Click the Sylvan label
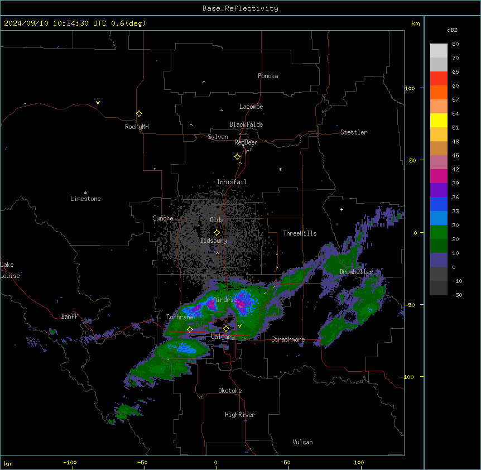Screen dimensions: 481x470 (x=218, y=137)
